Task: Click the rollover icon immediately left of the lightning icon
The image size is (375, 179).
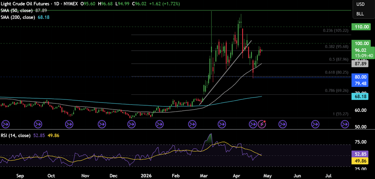Action: 254,124
